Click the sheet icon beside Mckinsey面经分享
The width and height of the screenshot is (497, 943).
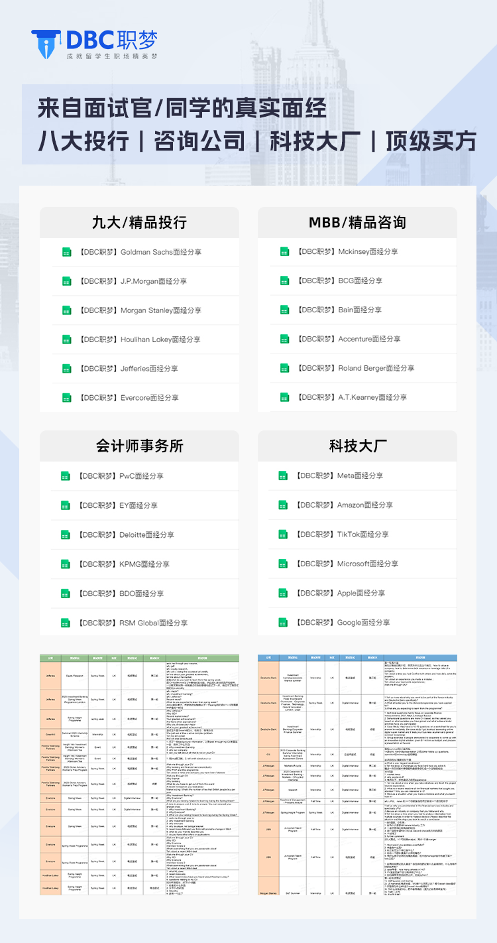(x=284, y=252)
